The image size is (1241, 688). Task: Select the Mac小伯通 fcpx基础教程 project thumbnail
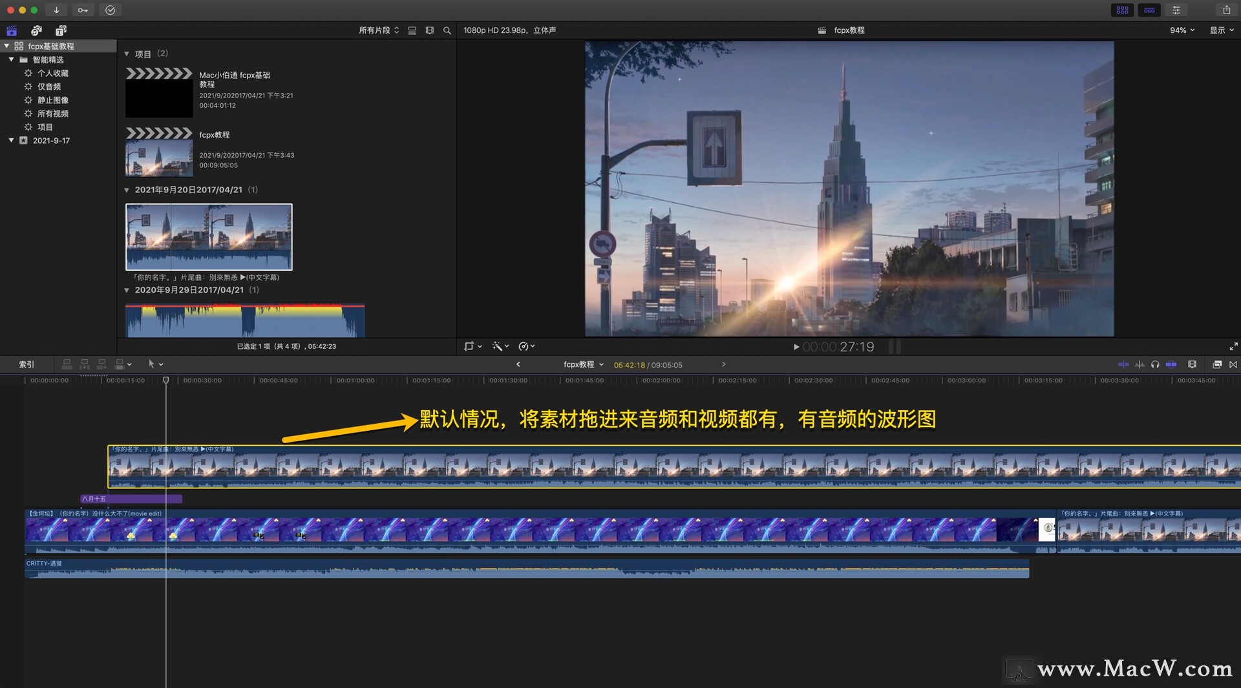(x=159, y=92)
